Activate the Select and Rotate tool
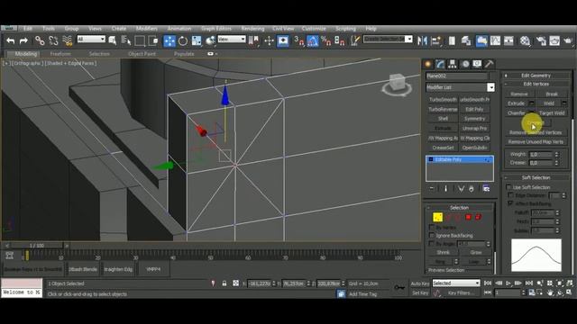 (x=183, y=40)
